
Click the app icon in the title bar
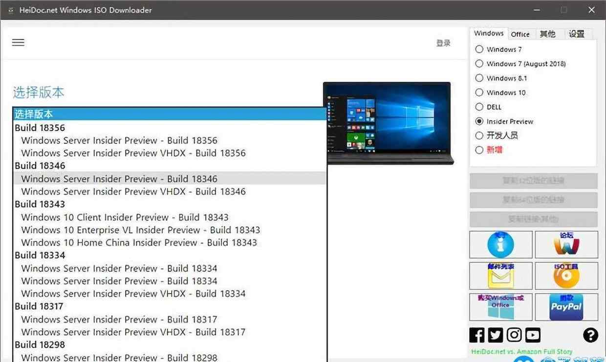point(11,10)
